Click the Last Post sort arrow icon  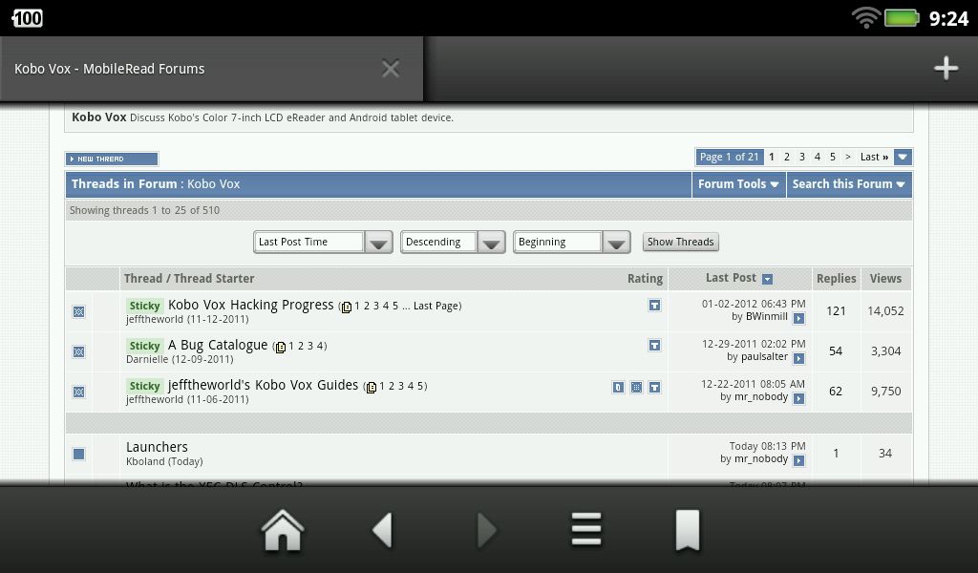click(768, 279)
